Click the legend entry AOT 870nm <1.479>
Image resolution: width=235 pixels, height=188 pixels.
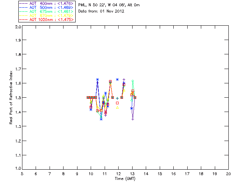point(47,15)
